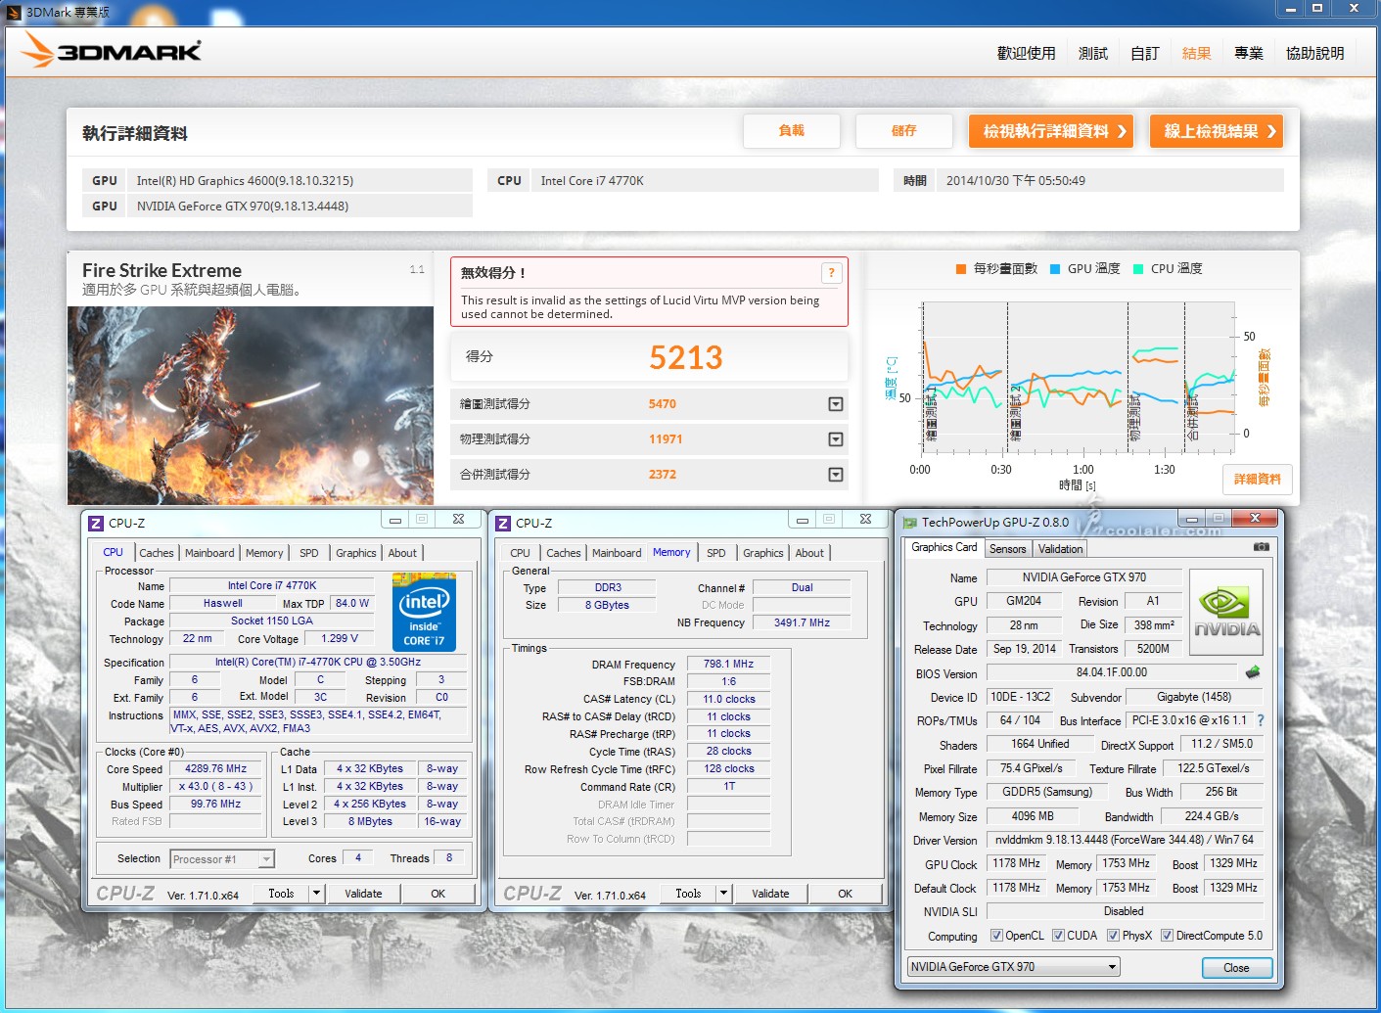Click the orange 每秒畫面數 legend marker

(961, 269)
